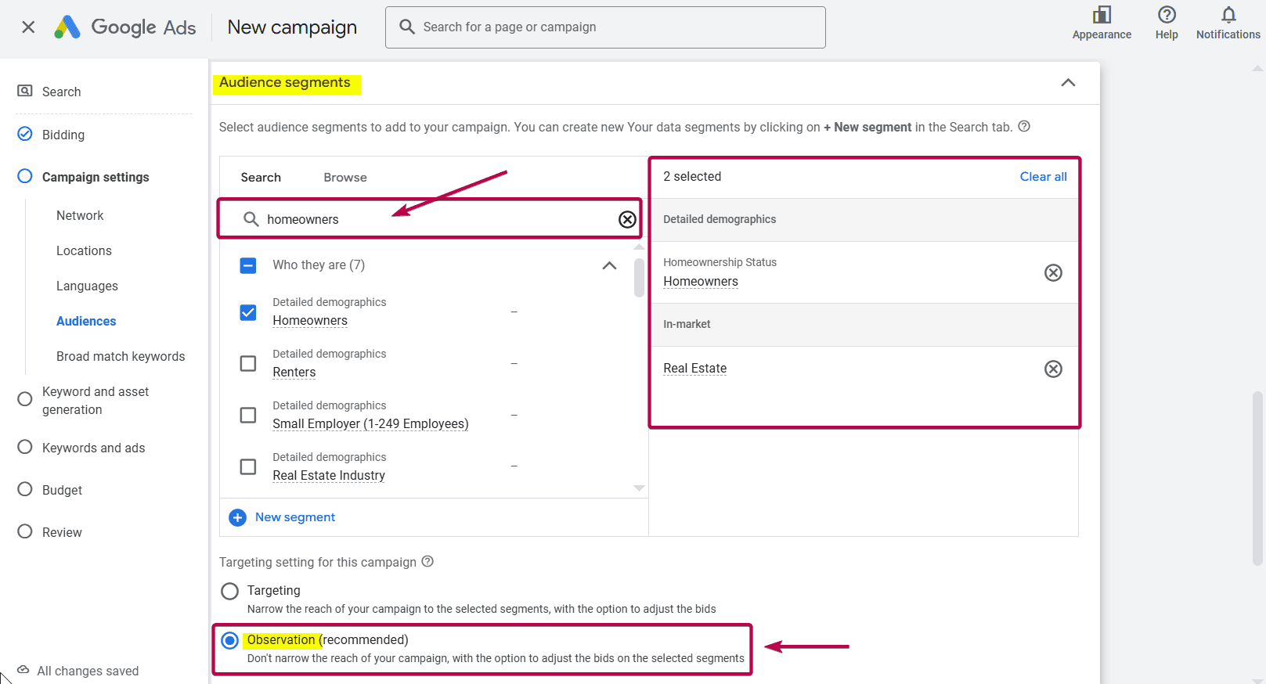Clear the homeowners search text
This screenshot has width=1266, height=684.
point(627,219)
